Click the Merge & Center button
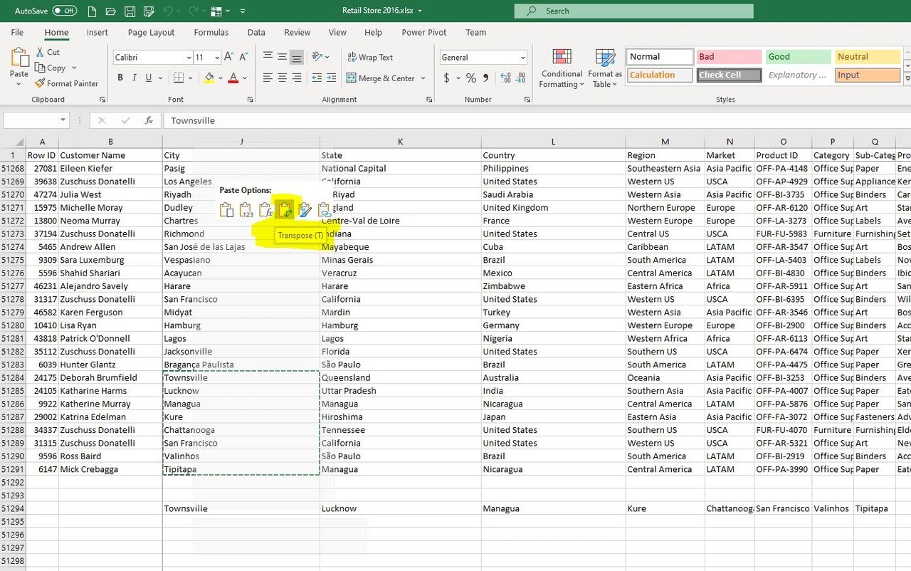 pyautogui.click(x=381, y=78)
